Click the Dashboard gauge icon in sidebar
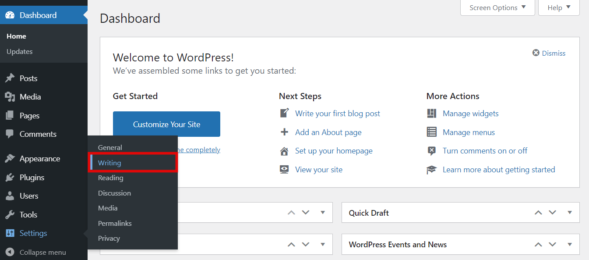 pos(10,14)
